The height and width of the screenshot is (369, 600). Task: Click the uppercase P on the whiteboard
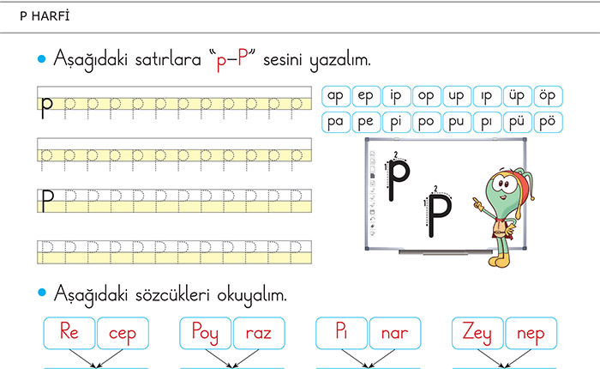point(440,215)
